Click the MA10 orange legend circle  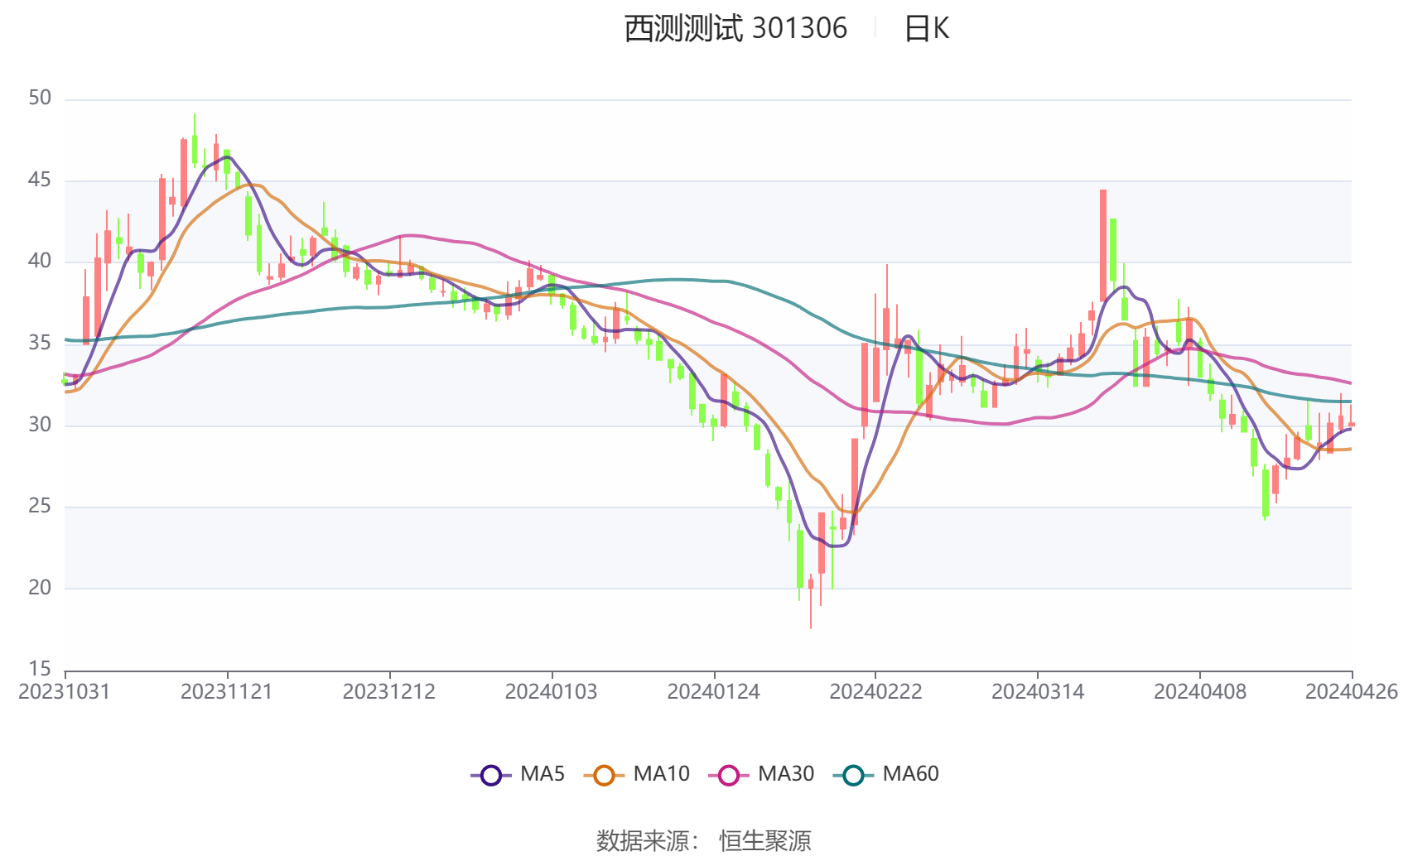click(x=604, y=775)
